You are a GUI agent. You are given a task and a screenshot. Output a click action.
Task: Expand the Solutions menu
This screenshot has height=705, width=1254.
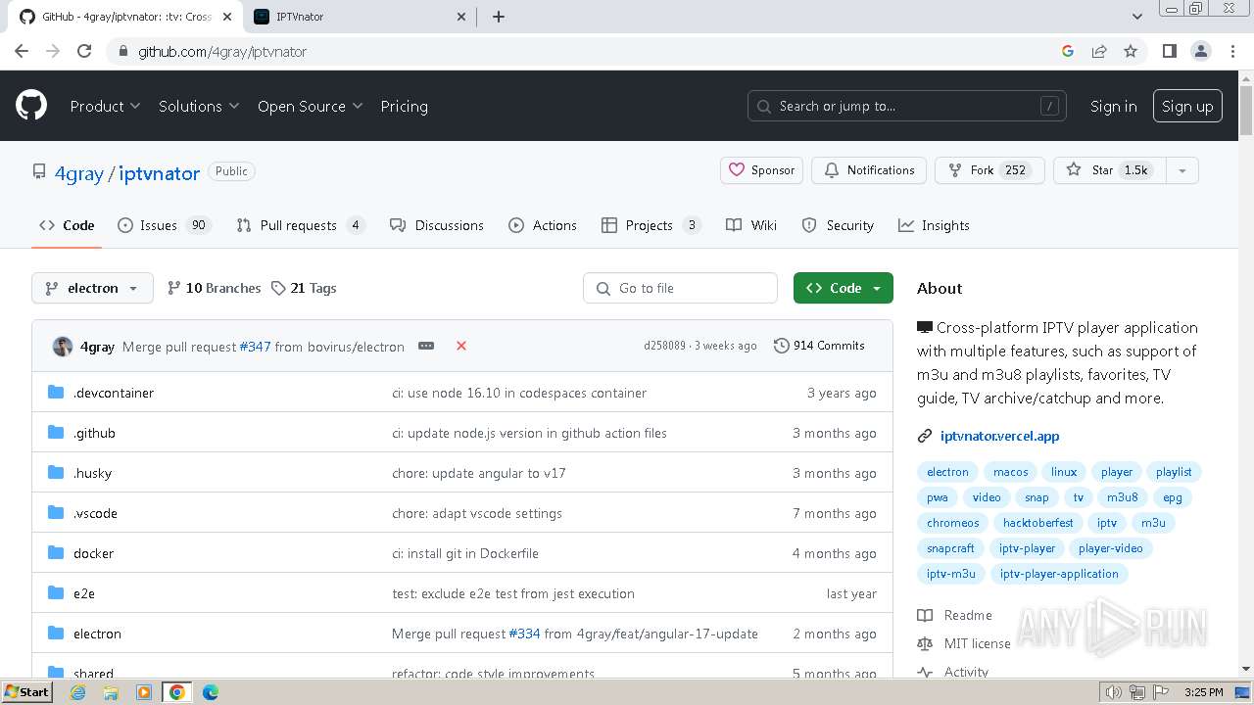click(199, 106)
